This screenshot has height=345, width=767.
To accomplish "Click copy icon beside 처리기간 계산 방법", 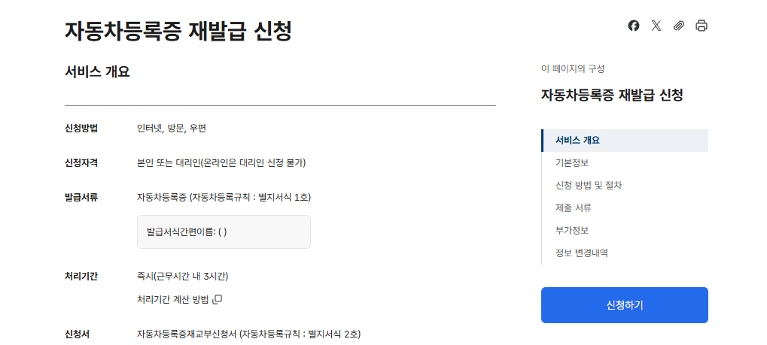I will [218, 300].
